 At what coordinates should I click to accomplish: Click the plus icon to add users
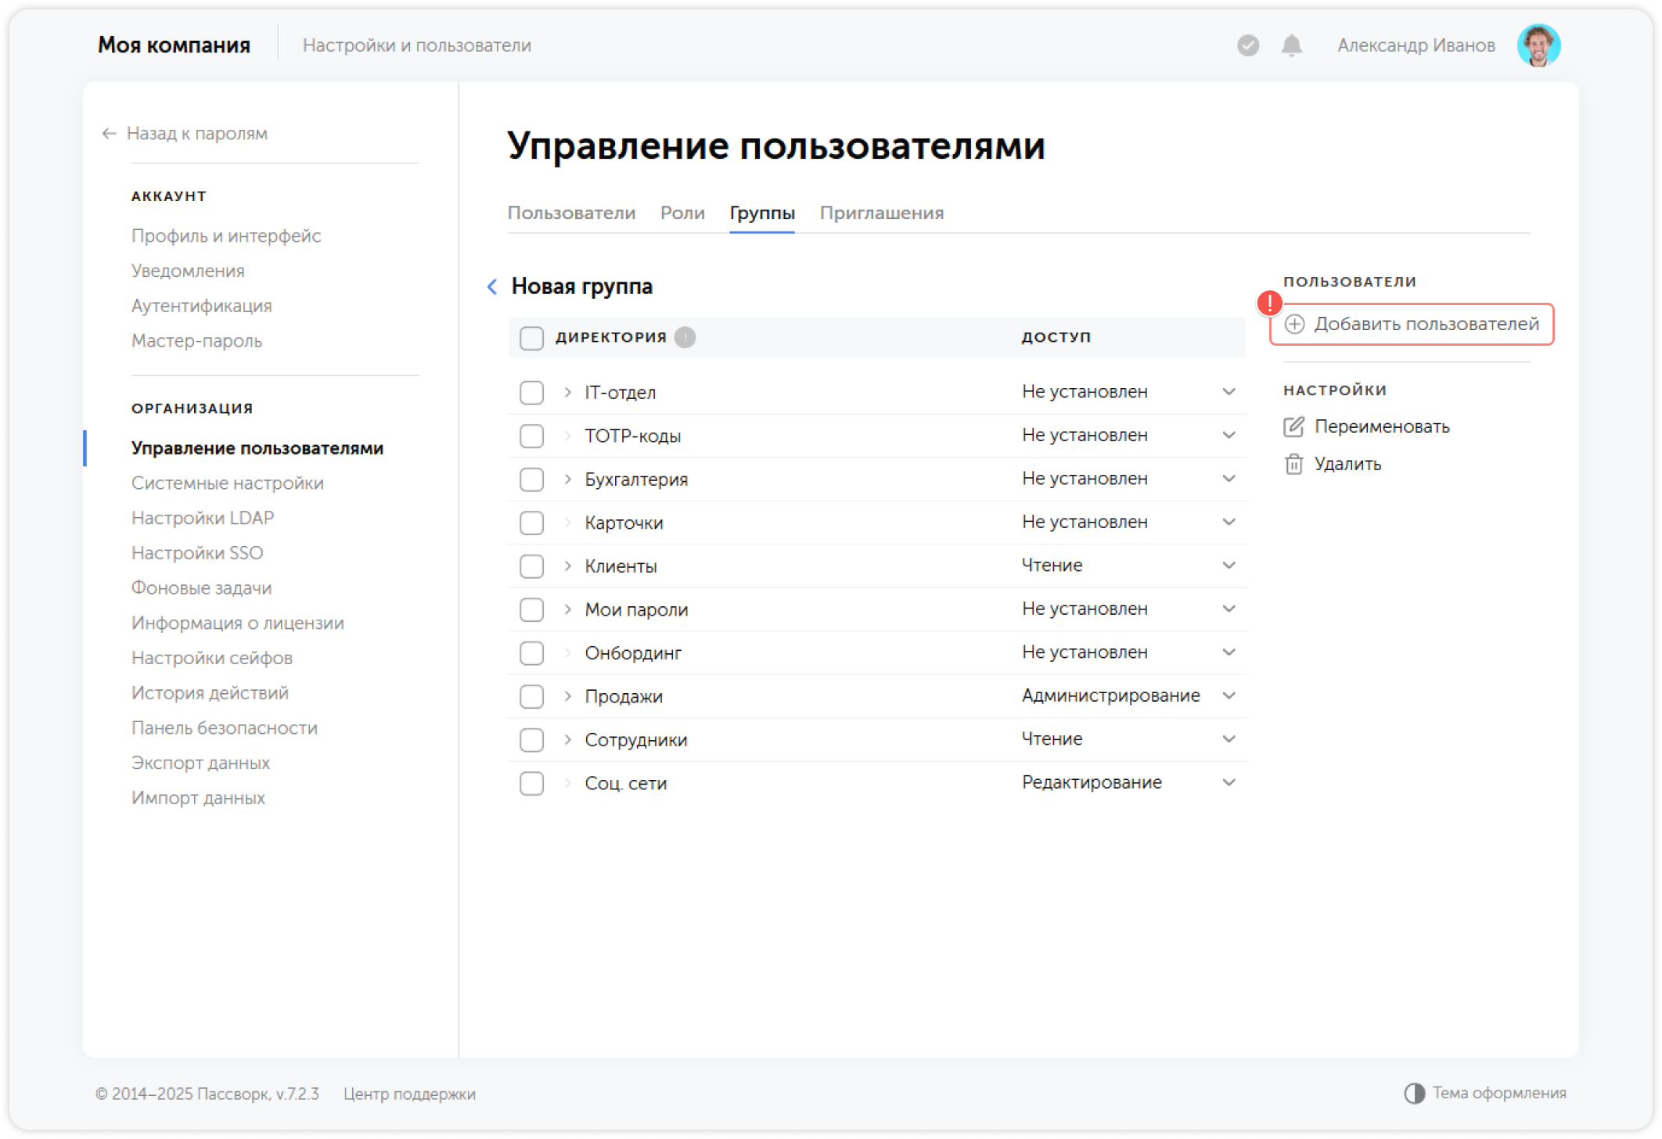pos(1295,325)
